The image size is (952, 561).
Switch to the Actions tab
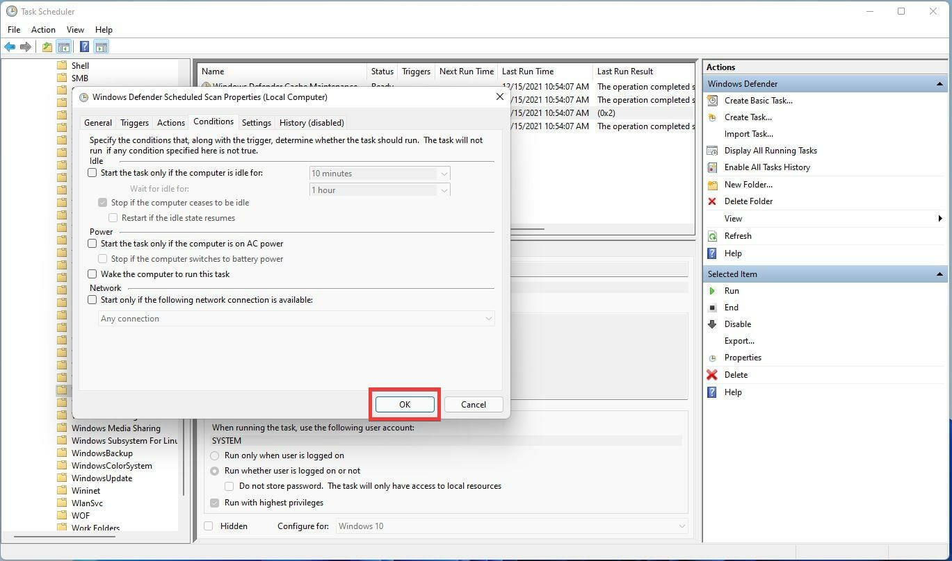(171, 123)
